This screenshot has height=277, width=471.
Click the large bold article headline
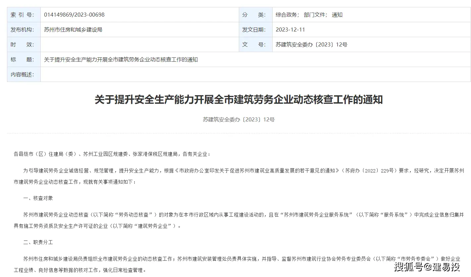pos(238,100)
